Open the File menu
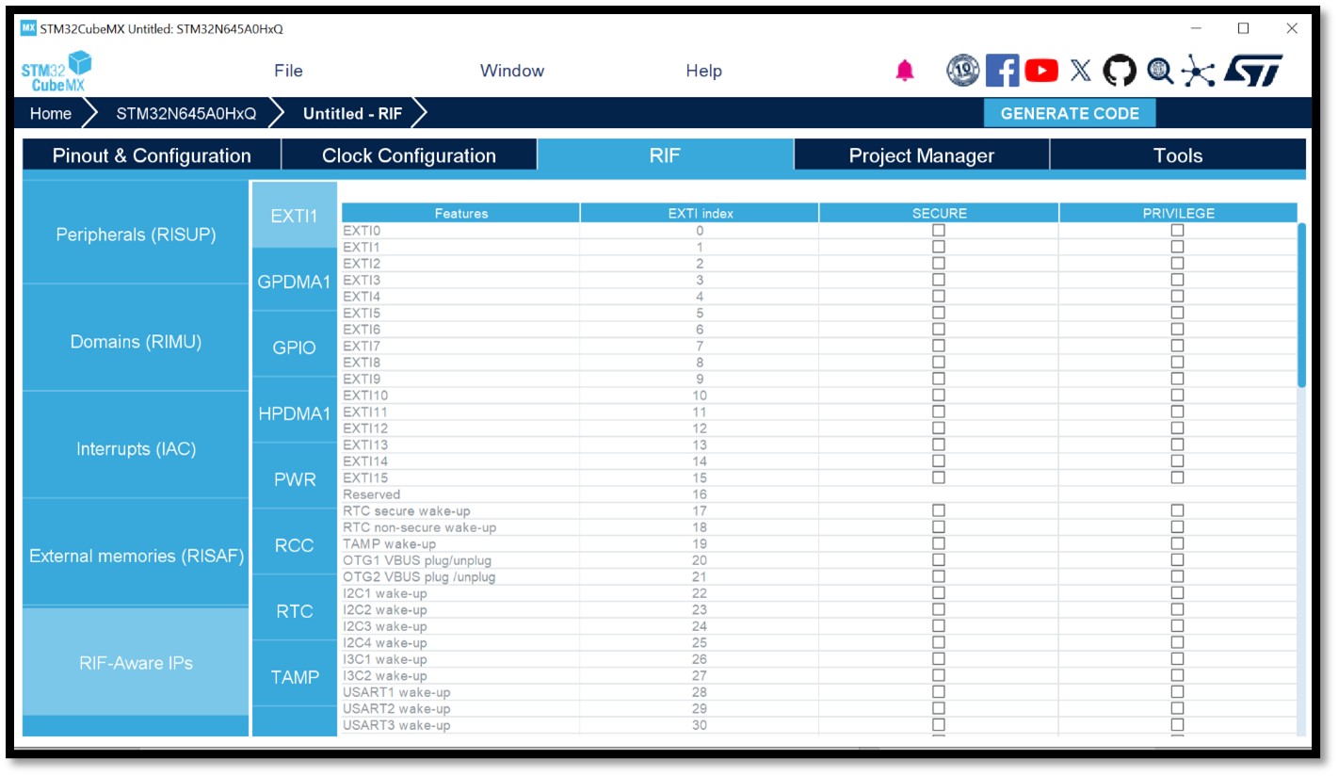 point(288,71)
